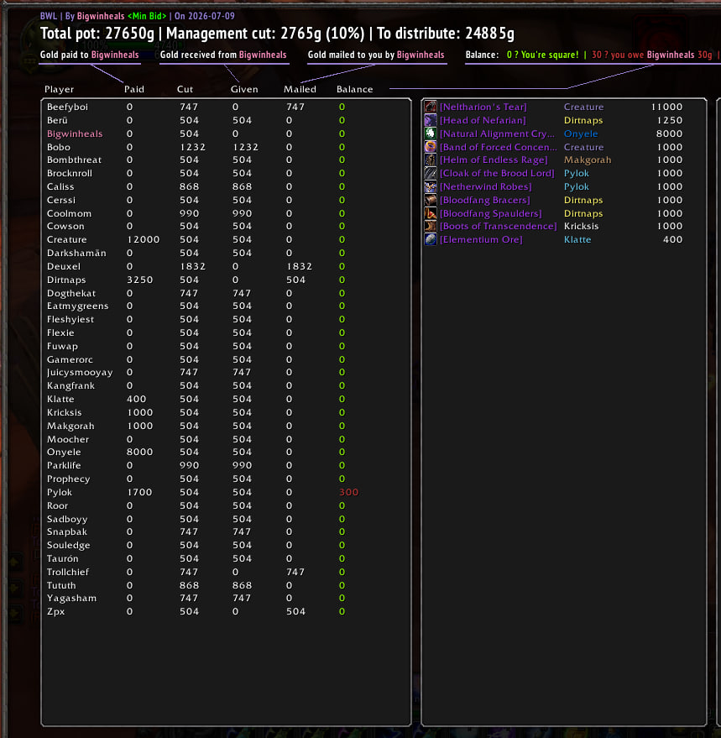Screen dimensions: 721x738
Task: Select the Coolmom player row
Action: click(x=226, y=213)
